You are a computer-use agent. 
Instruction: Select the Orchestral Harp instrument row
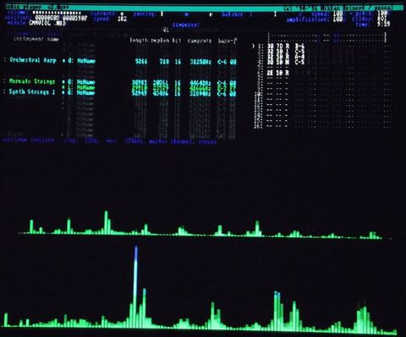tap(120, 61)
